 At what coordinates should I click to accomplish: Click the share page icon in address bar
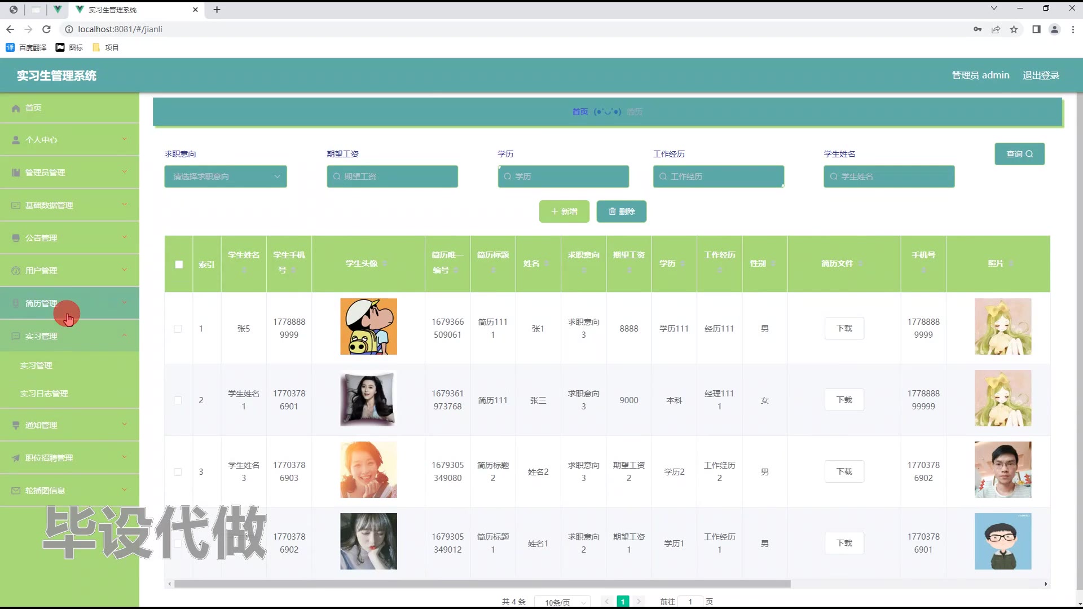click(x=996, y=29)
